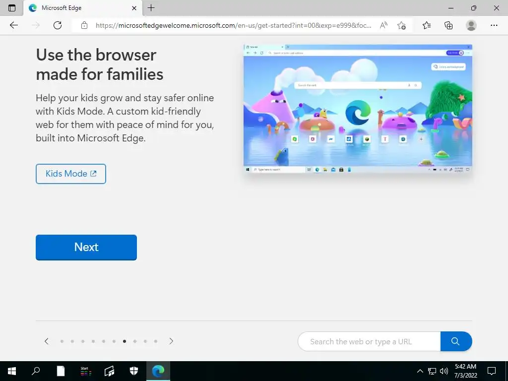Open network status tray icon
Image resolution: width=508 pixels, height=381 pixels.
(x=432, y=371)
